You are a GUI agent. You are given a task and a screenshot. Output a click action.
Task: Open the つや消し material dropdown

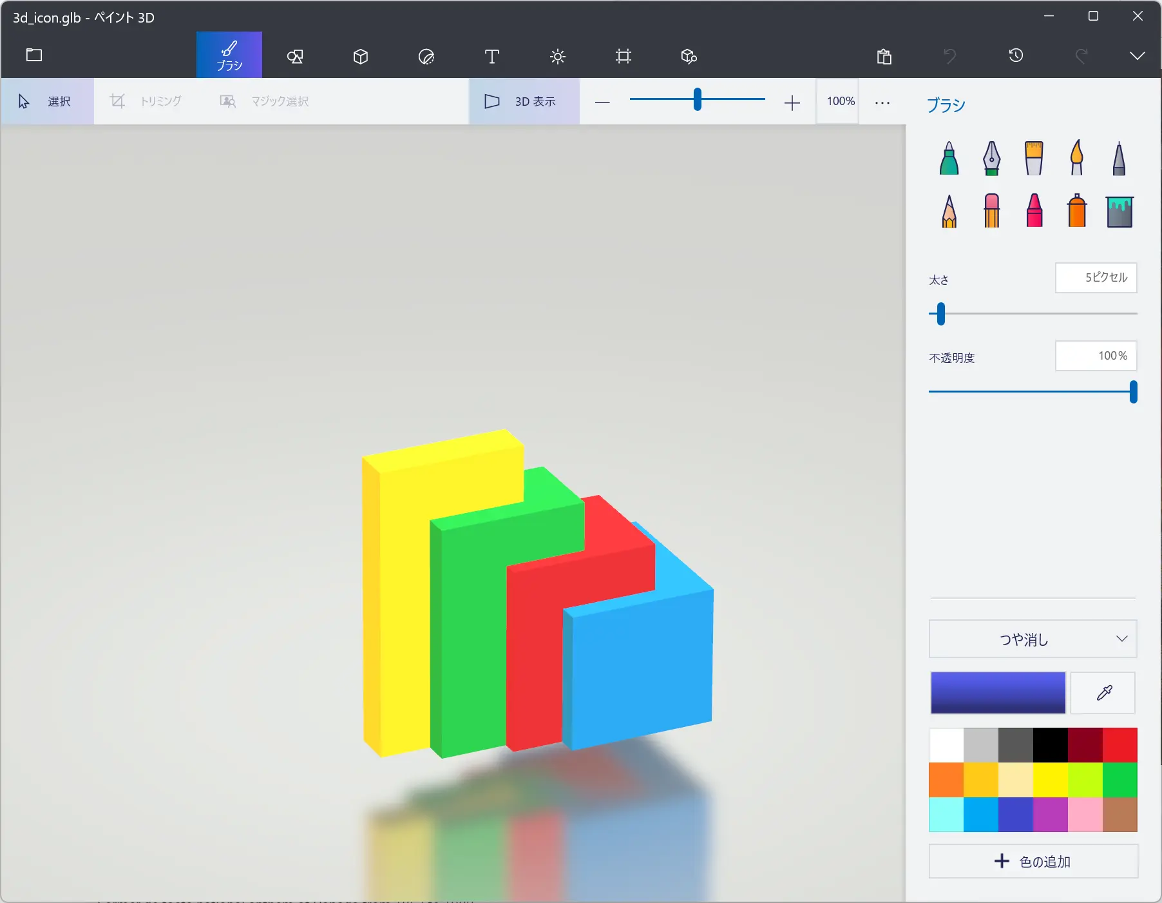pos(1033,639)
